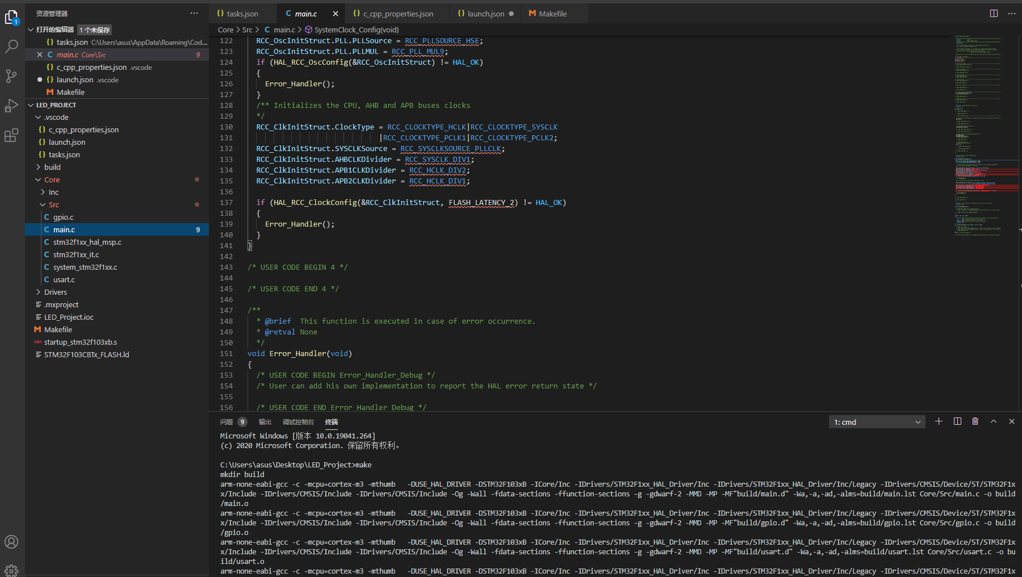The height and width of the screenshot is (577, 1022).
Task: Switch to the Makefile tab
Action: pyautogui.click(x=550, y=13)
